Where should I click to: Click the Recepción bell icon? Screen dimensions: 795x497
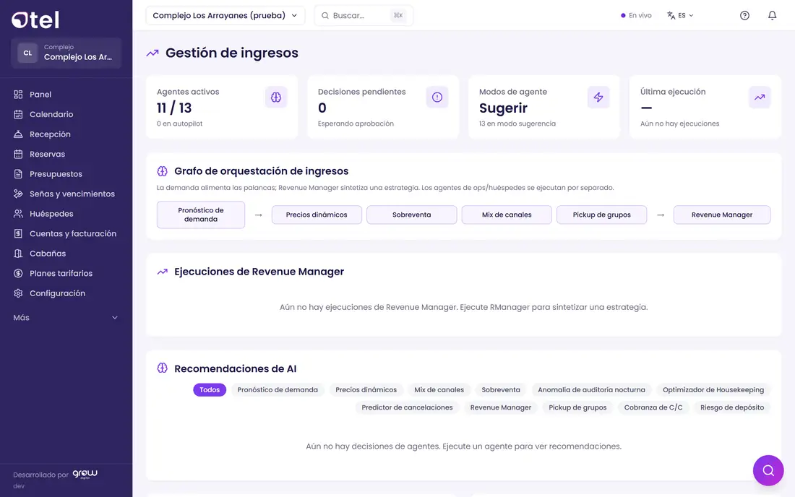pyautogui.click(x=18, y=134)
